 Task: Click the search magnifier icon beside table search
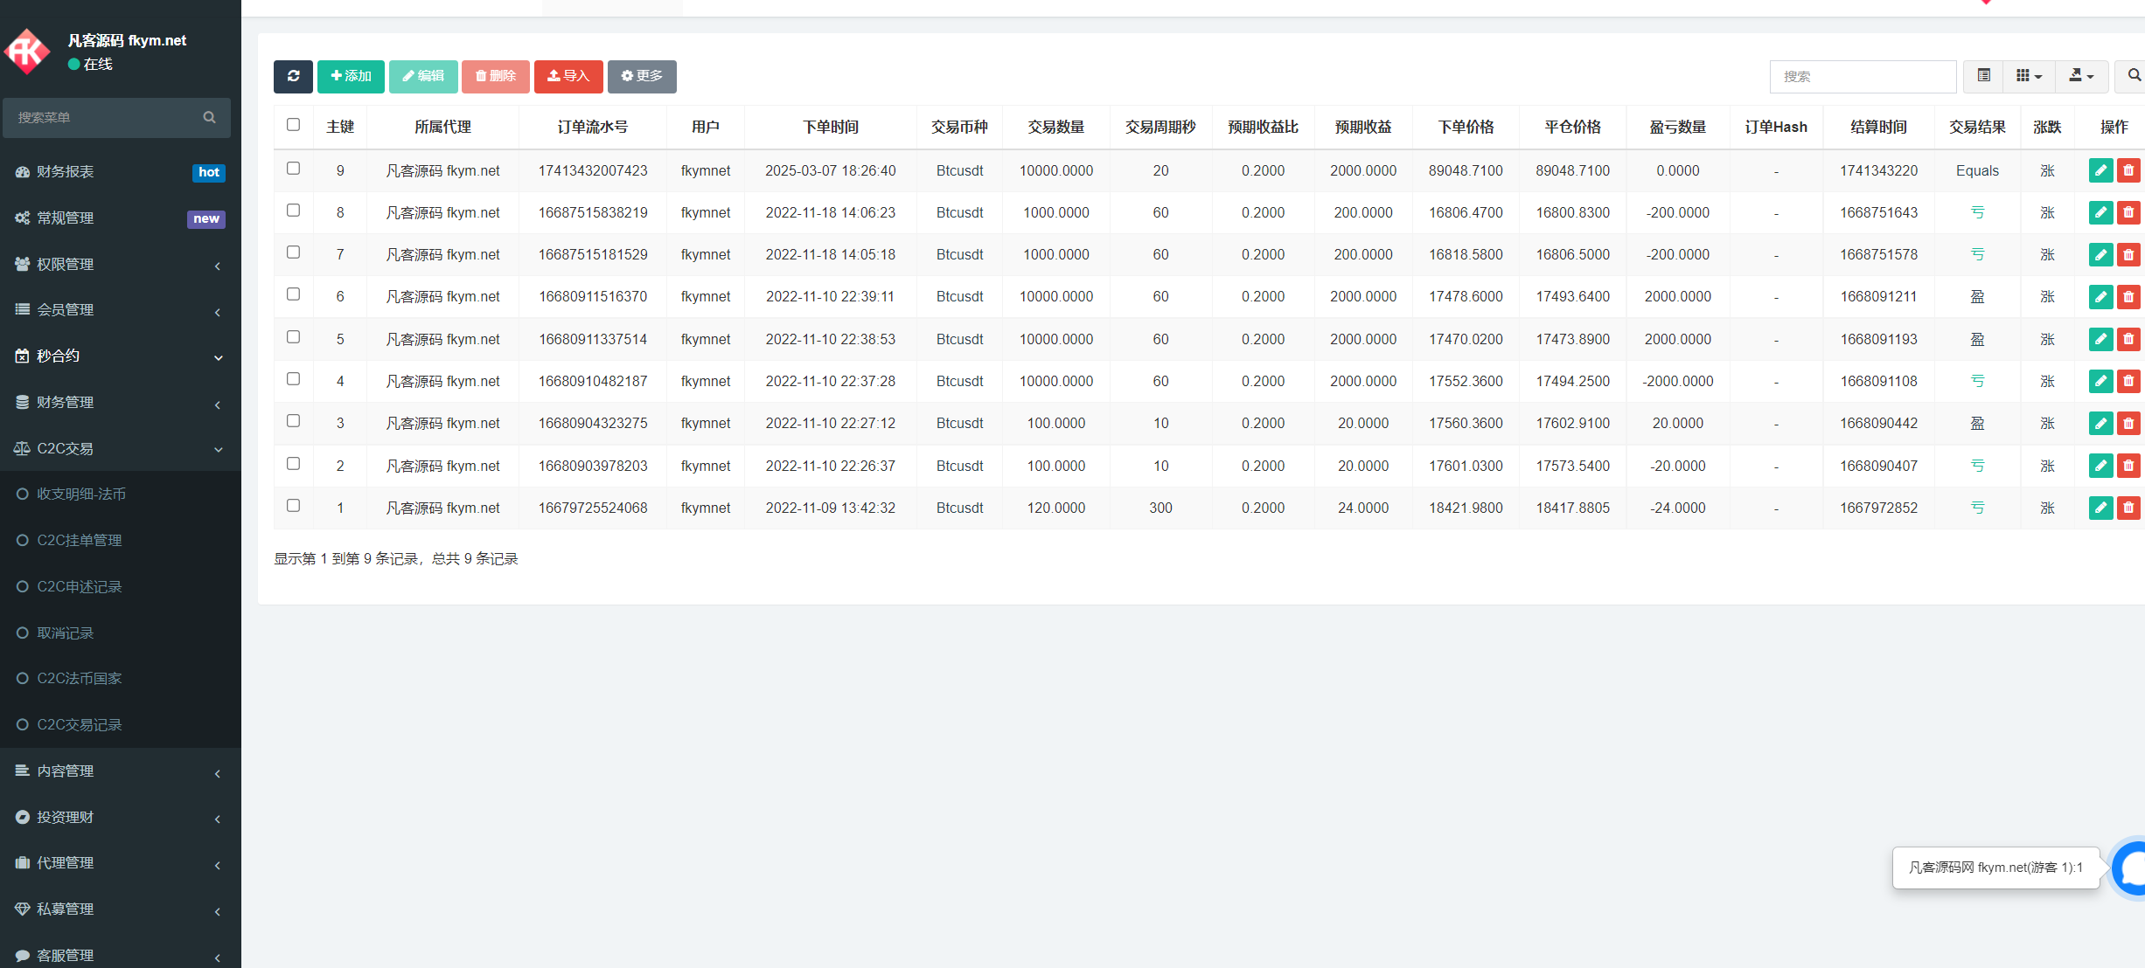2134,76
